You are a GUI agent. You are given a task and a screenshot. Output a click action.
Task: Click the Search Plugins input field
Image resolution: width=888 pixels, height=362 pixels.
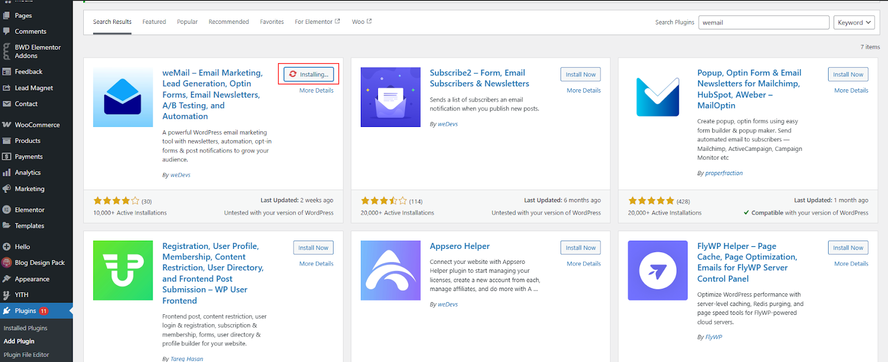tap(763, 22)
